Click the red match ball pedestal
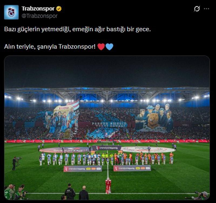 click(x=108, y=186)
